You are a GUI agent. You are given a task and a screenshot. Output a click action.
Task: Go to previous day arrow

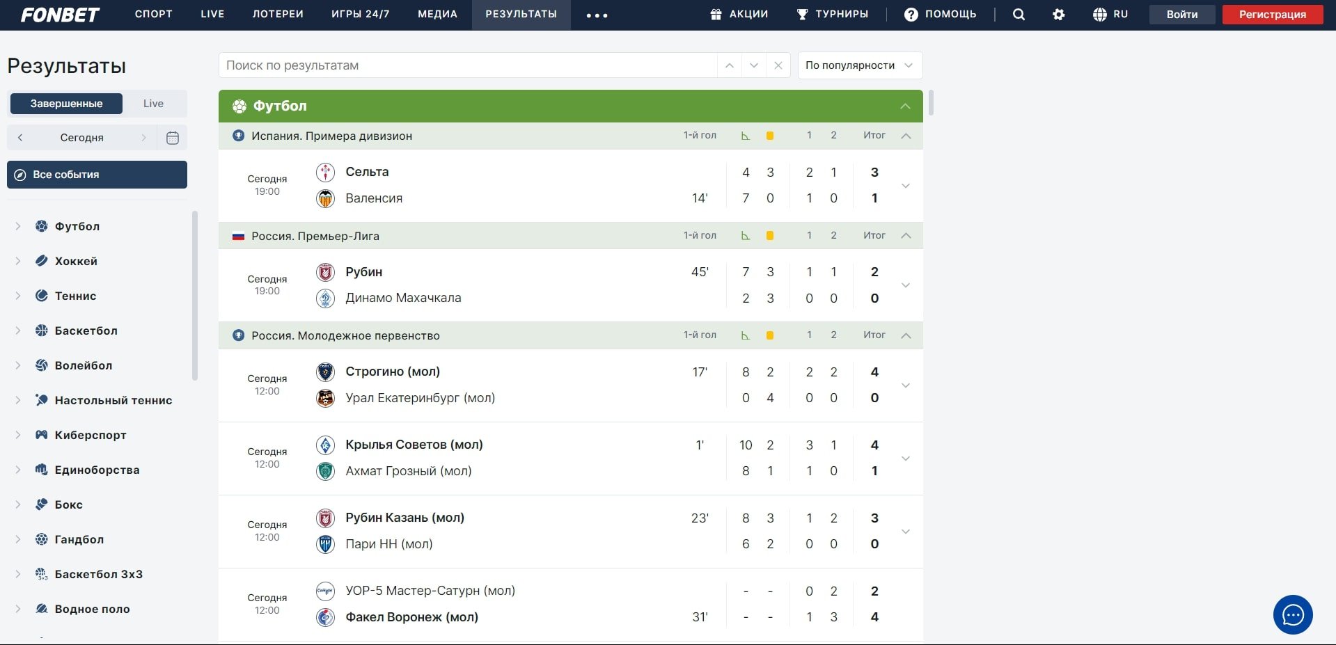coord(20,138)
